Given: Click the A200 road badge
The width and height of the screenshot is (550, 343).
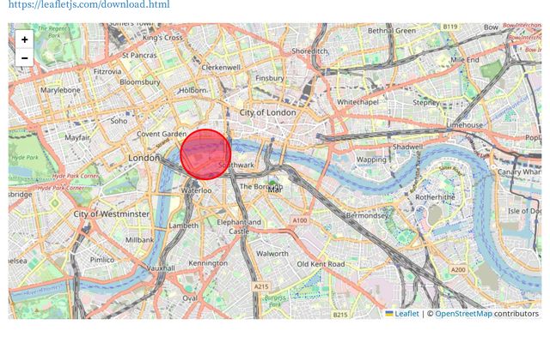Looking at the screenshot, I should 458,269.
